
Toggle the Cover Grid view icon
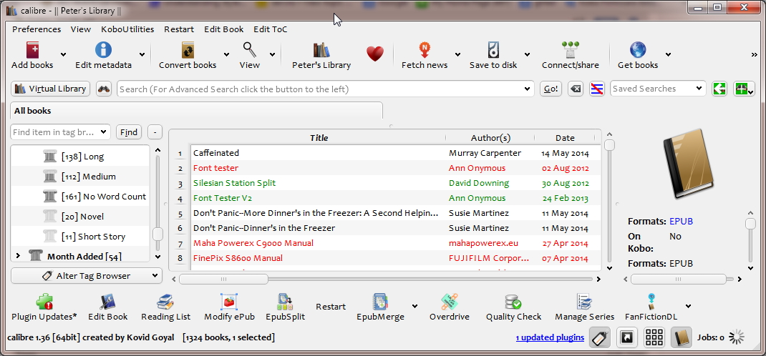(654, 337)
